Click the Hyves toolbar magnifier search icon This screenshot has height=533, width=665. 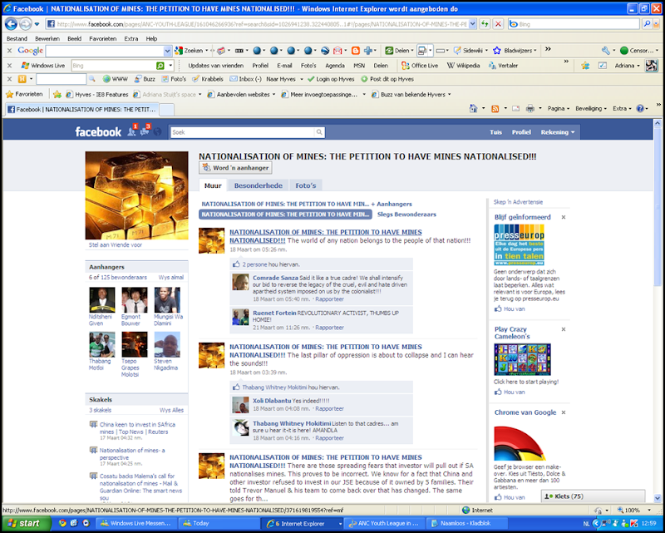pyautogui.click(x=91, y=79)
